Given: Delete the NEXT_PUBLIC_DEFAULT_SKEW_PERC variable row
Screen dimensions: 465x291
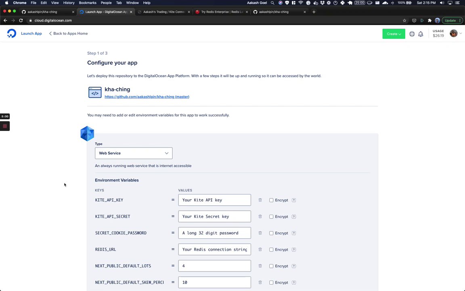Looking at the screenshot, I should coord(260,283).
